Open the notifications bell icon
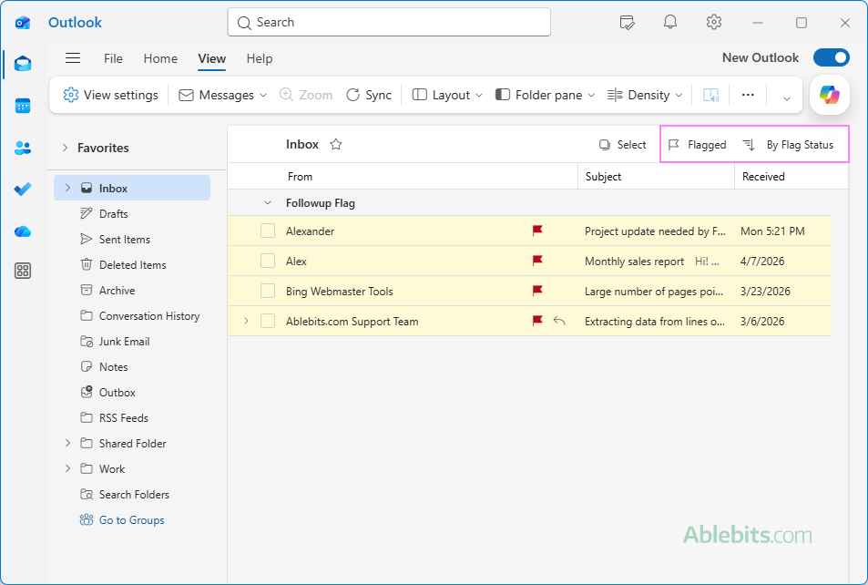Image resolution: width=868 pixels, height=585 pixels. click(670, 22)
